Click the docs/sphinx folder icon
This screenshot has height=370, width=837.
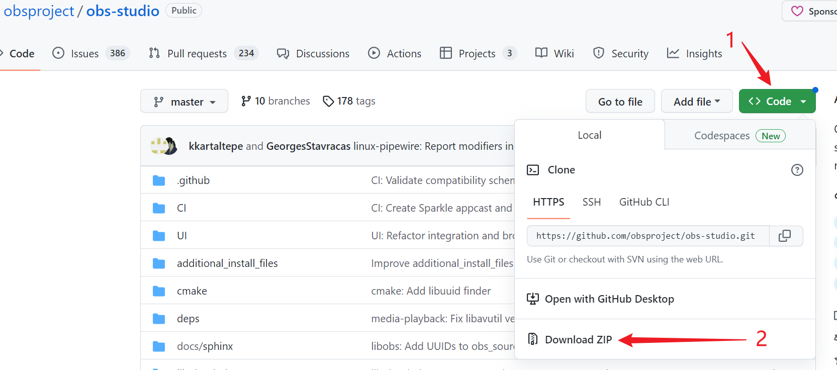159,346
